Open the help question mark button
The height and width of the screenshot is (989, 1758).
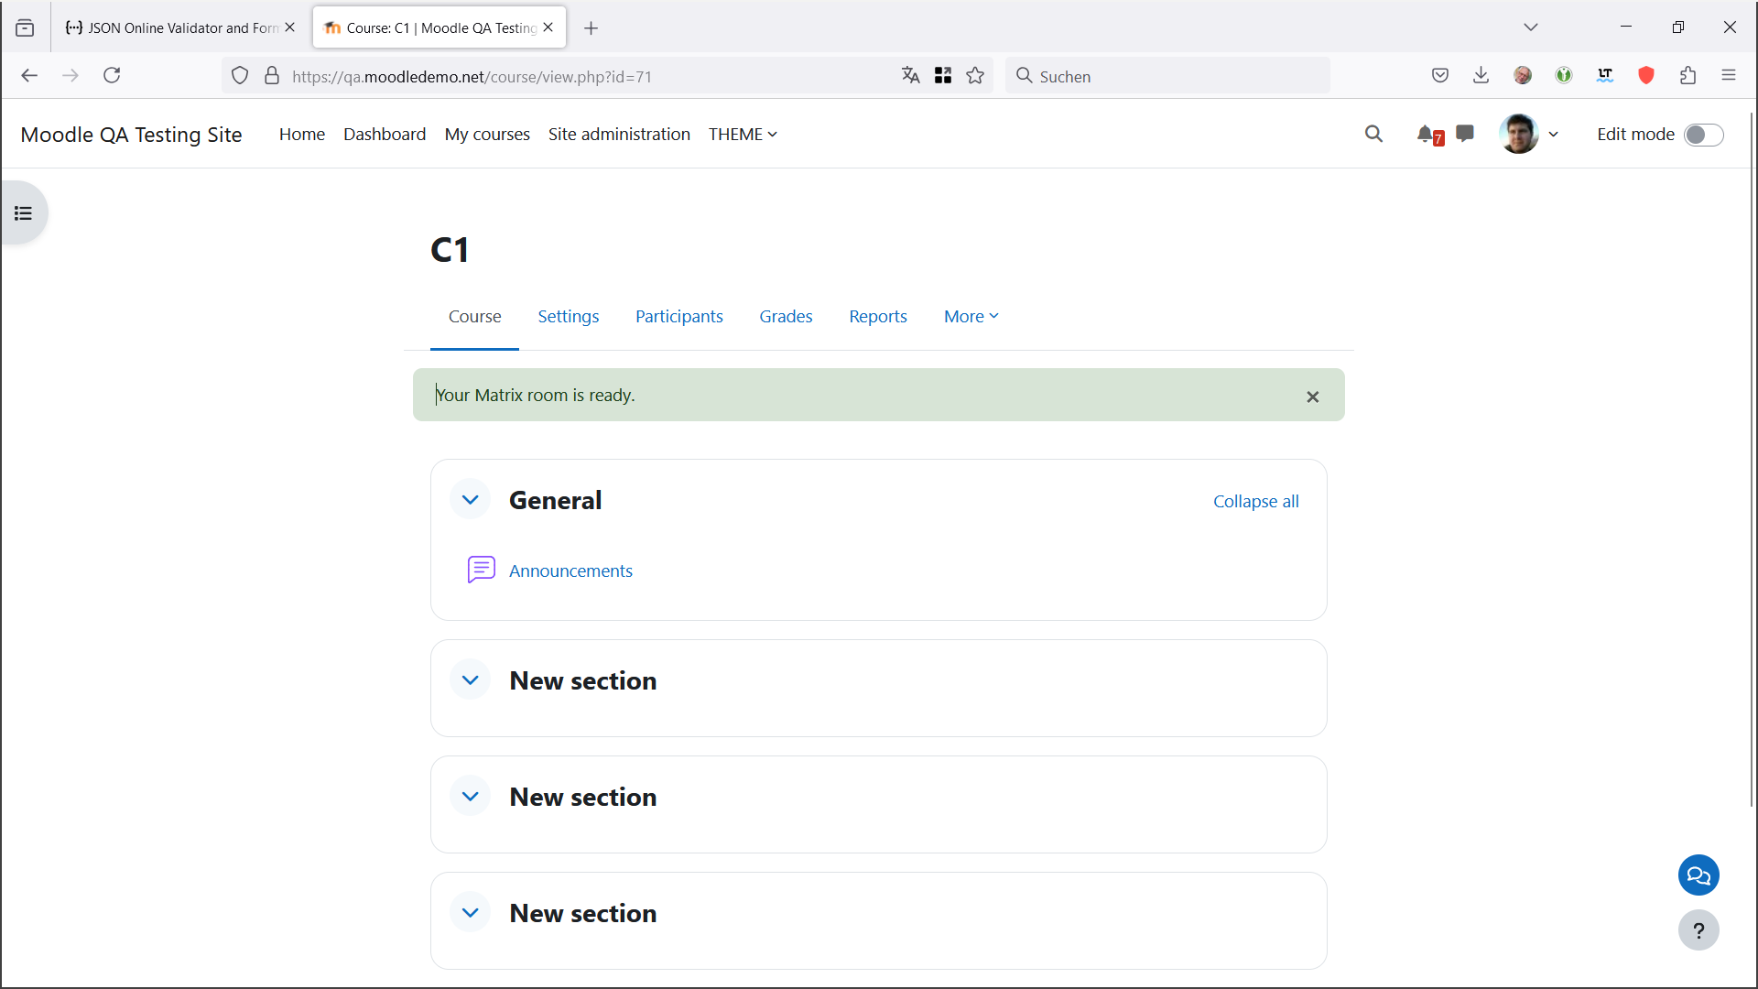pyautogui.click(x=1698, y=930)
